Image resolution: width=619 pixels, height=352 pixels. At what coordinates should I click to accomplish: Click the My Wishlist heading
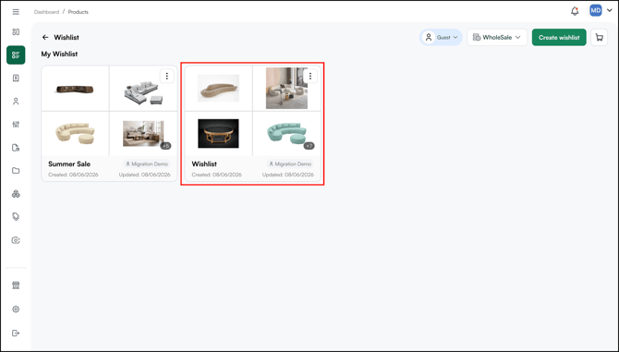59,55
